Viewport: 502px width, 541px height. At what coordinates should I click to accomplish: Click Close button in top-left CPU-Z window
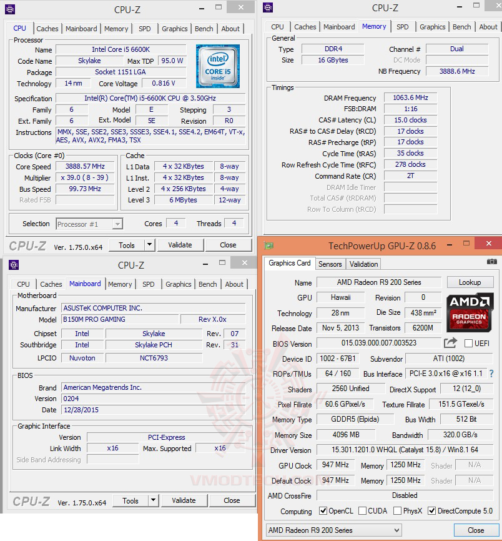(229, 245)
